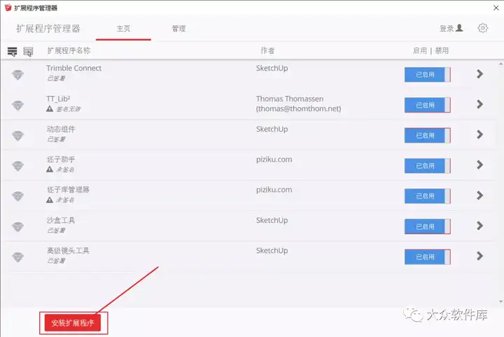Select the 坯子库管理器 extension name

click(x=68, y=189)
